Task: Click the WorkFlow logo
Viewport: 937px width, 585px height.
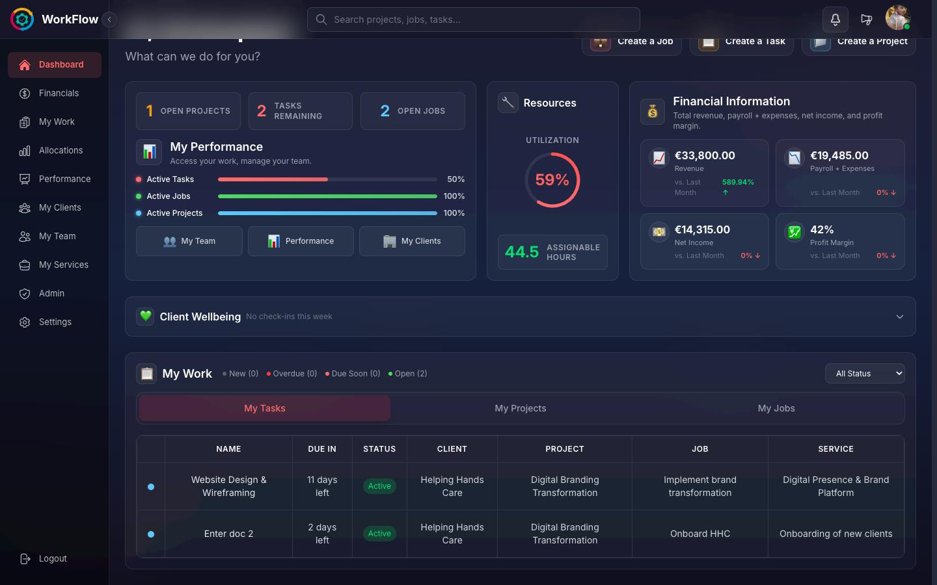Action: click(22, 19)
